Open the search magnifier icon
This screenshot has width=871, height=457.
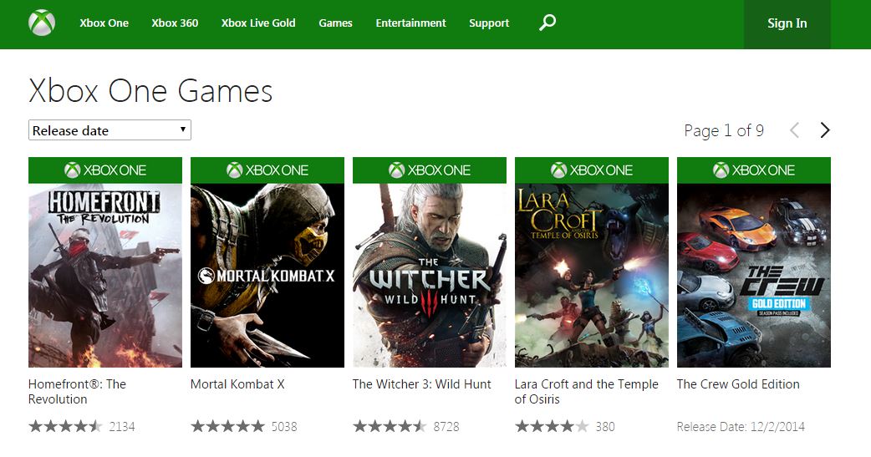point(548,23)
